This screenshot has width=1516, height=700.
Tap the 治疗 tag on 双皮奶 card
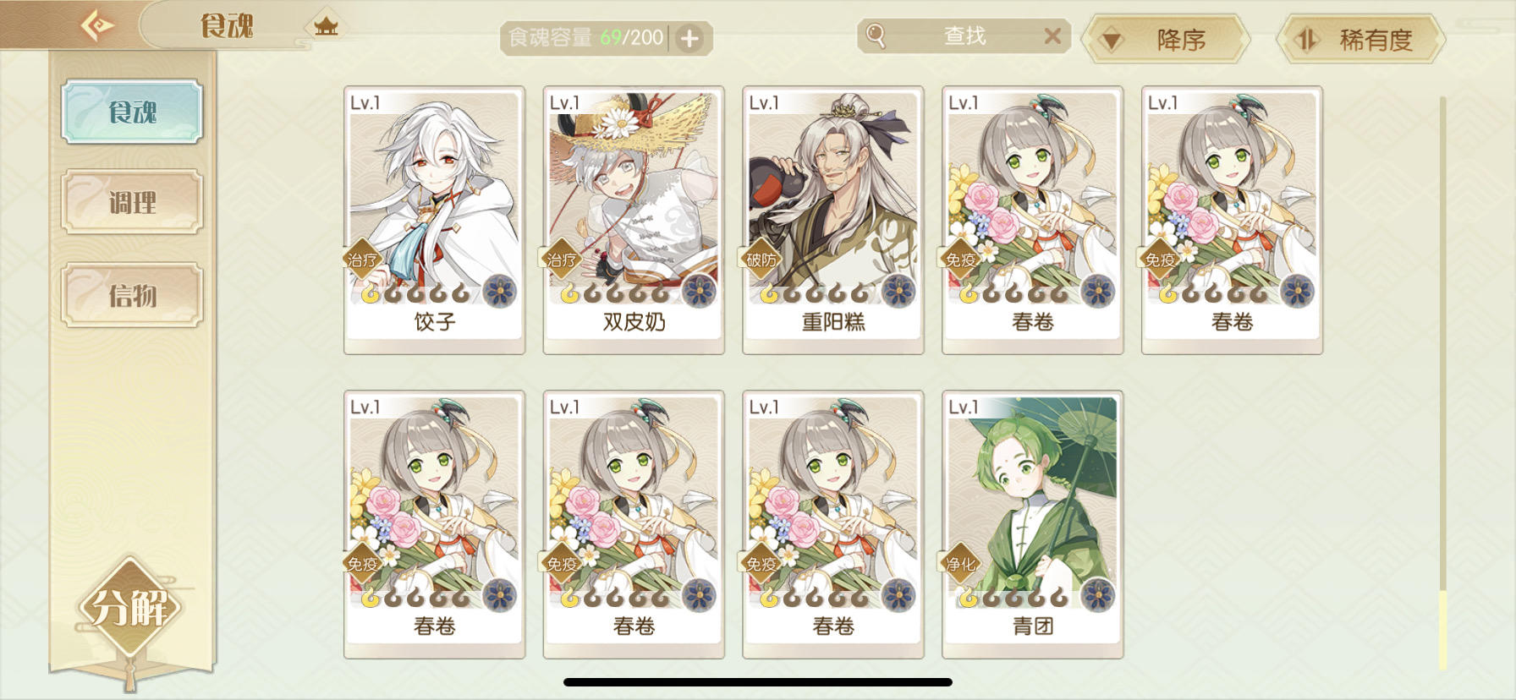pyautogui.click(x=561, y=259)
